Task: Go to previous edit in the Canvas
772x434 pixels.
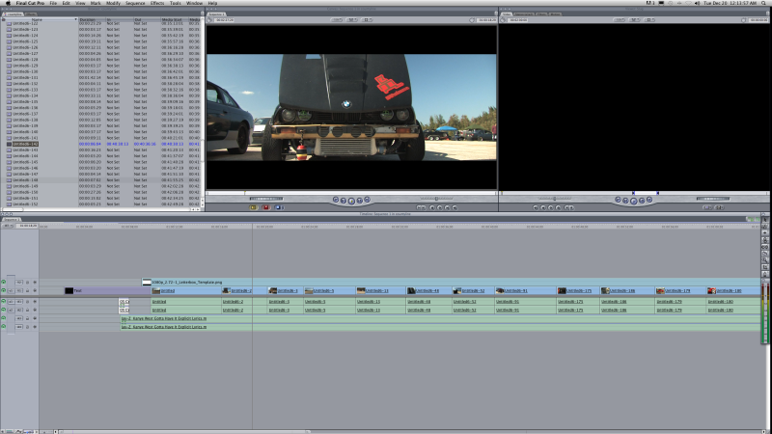Action: click(336, 200)
